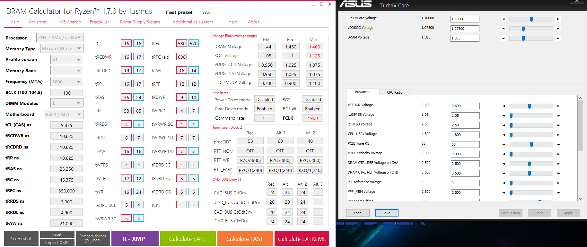Toggle the Compare timings (ON/OFF) button

point(93,239)
